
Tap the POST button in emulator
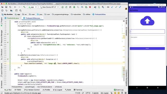point(147,49)
